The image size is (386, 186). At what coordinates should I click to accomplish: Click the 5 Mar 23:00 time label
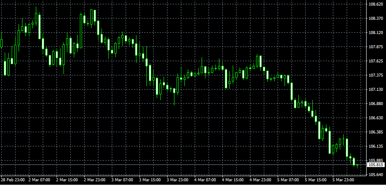tap(344, 180)
